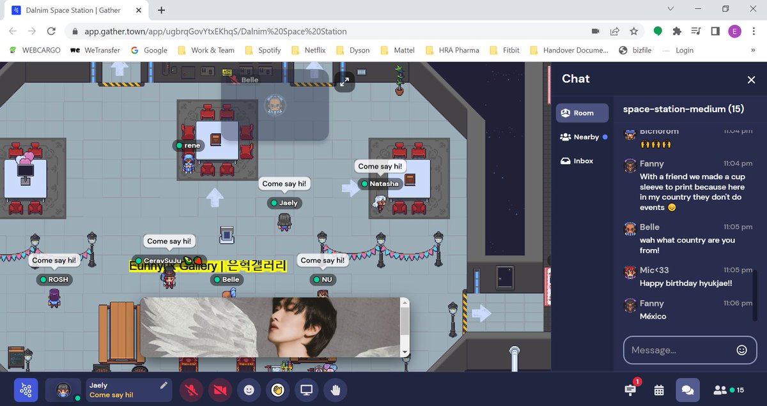Open a new browser tab
This screenshot has height=406, width=767.
tap(161, 10)
